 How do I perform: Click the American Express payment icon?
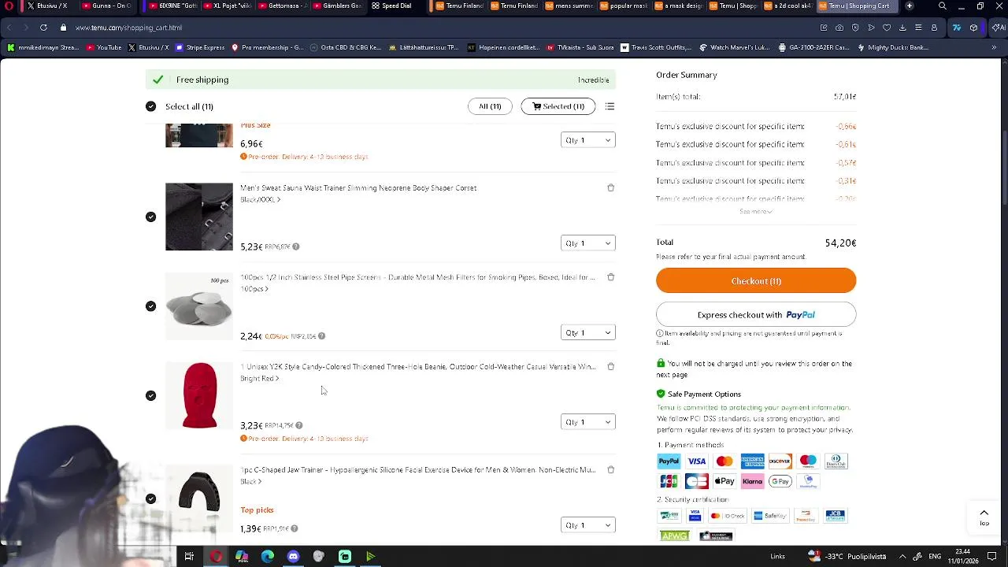(752, 461)
